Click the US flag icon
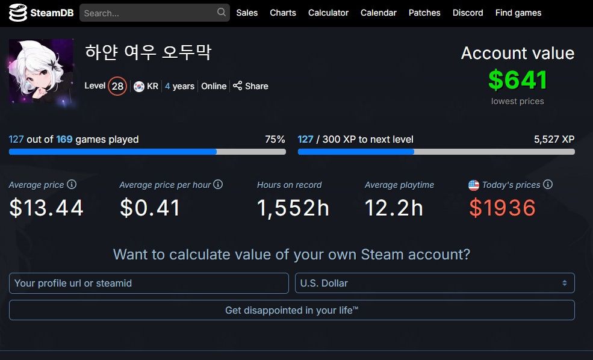The width and height of the screenshot is (593, 360). coord(474,185)
